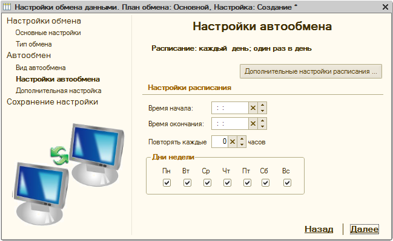Uncheck the Сб weekday checkbox
The image size is (393, 241).
pos(265,183)
